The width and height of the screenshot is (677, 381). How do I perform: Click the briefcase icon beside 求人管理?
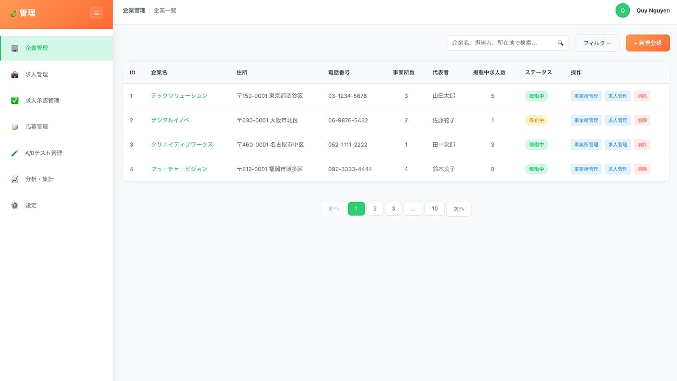(15, 75)
